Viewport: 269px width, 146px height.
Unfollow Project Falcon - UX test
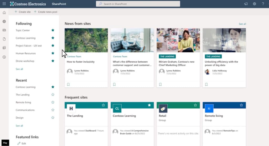click(53, 46)
